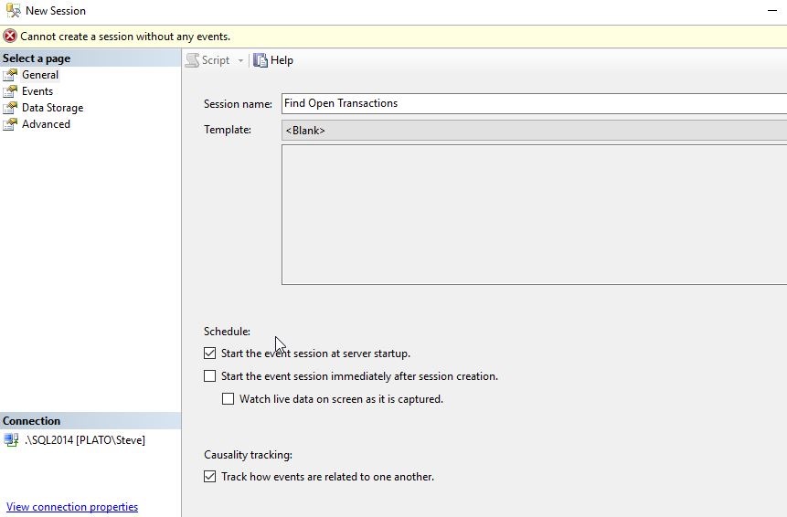Click the New Session window icon
Screen dimensions: 787x517
[x=13, y=11]
